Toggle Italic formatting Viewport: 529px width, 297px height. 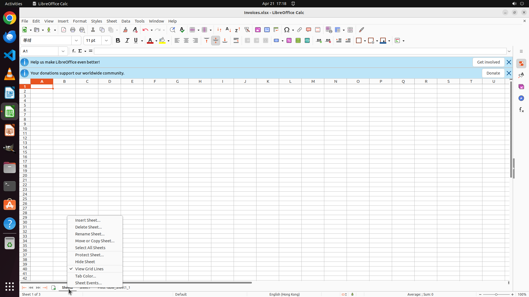tap(127, 40)
